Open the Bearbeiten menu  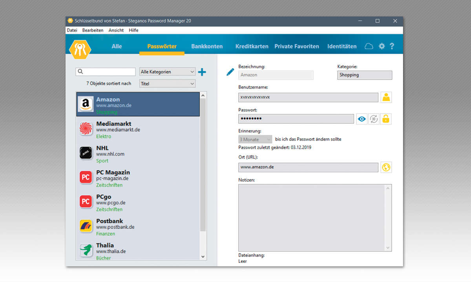coord(93,30)
